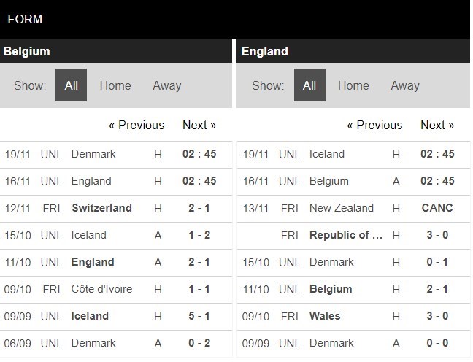Select the All tab under Belgium
The image size is (473, 362).
click(71, 85)
